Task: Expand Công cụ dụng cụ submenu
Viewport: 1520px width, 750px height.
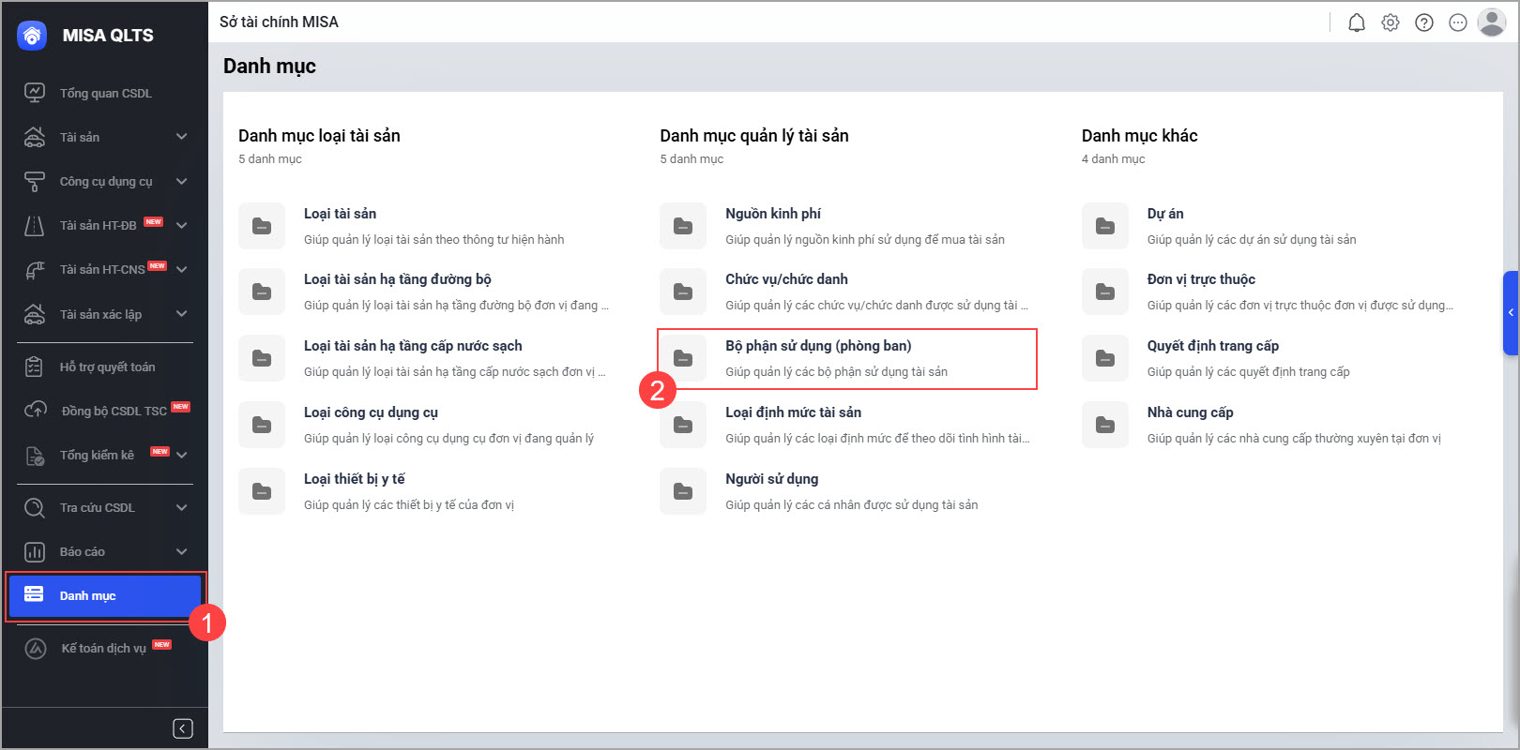Action: click(181, 181)
